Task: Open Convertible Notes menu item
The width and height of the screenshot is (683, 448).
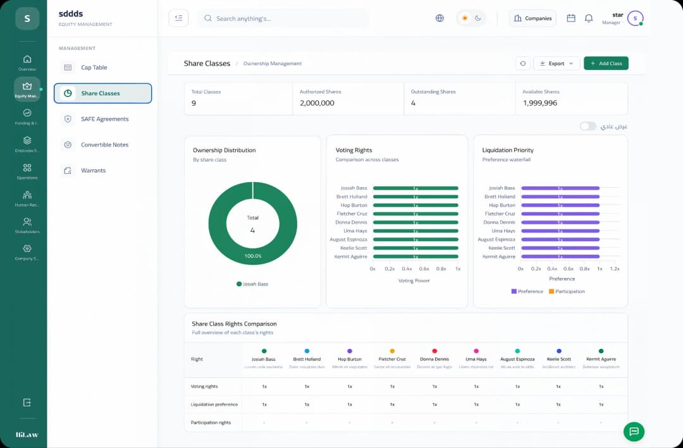Action: point(103,145)
